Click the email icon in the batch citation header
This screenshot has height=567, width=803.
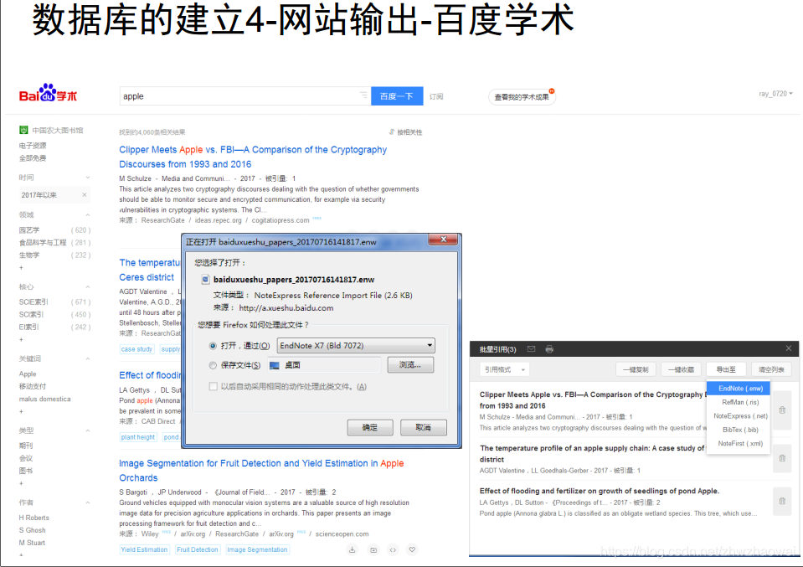click(x=531, y=349)
